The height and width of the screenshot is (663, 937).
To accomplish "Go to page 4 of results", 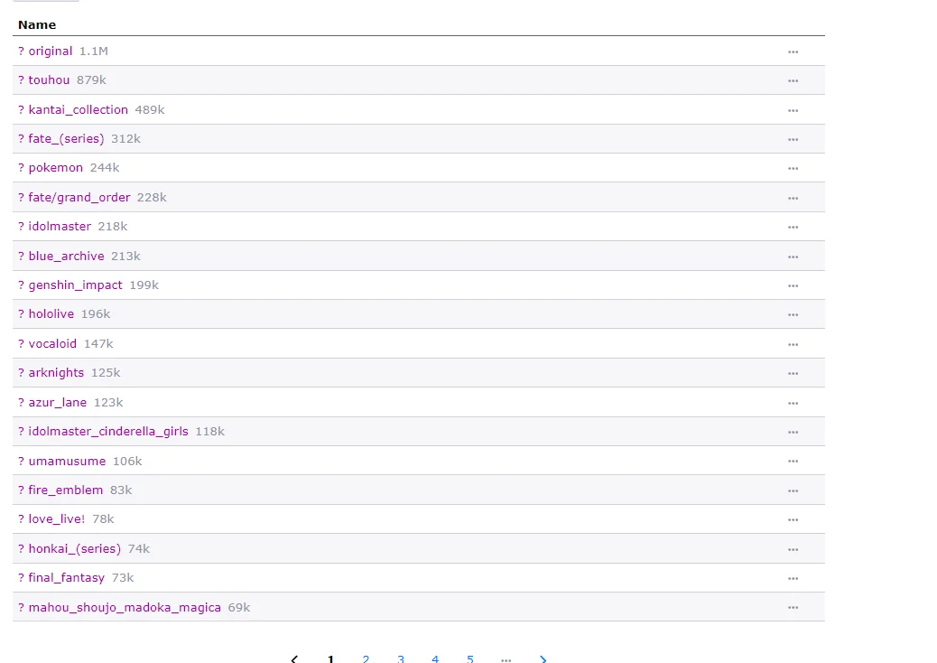I will pos(435,658).
